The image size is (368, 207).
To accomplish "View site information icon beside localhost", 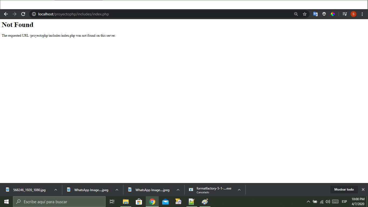I will pyautogui.click(x=34, y=14).
